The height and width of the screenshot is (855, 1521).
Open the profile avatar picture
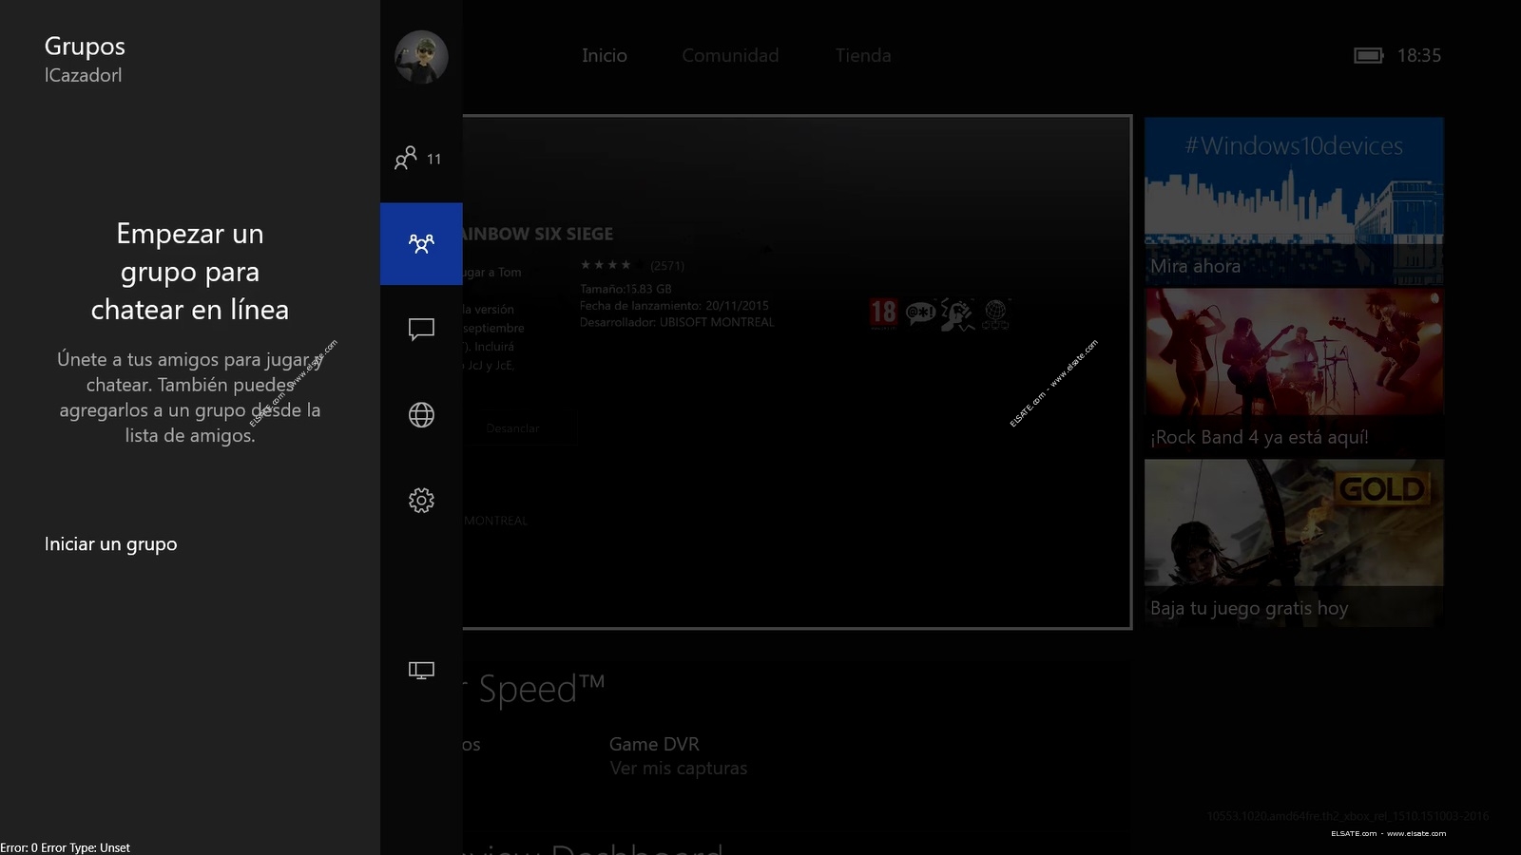click(421, 57)
